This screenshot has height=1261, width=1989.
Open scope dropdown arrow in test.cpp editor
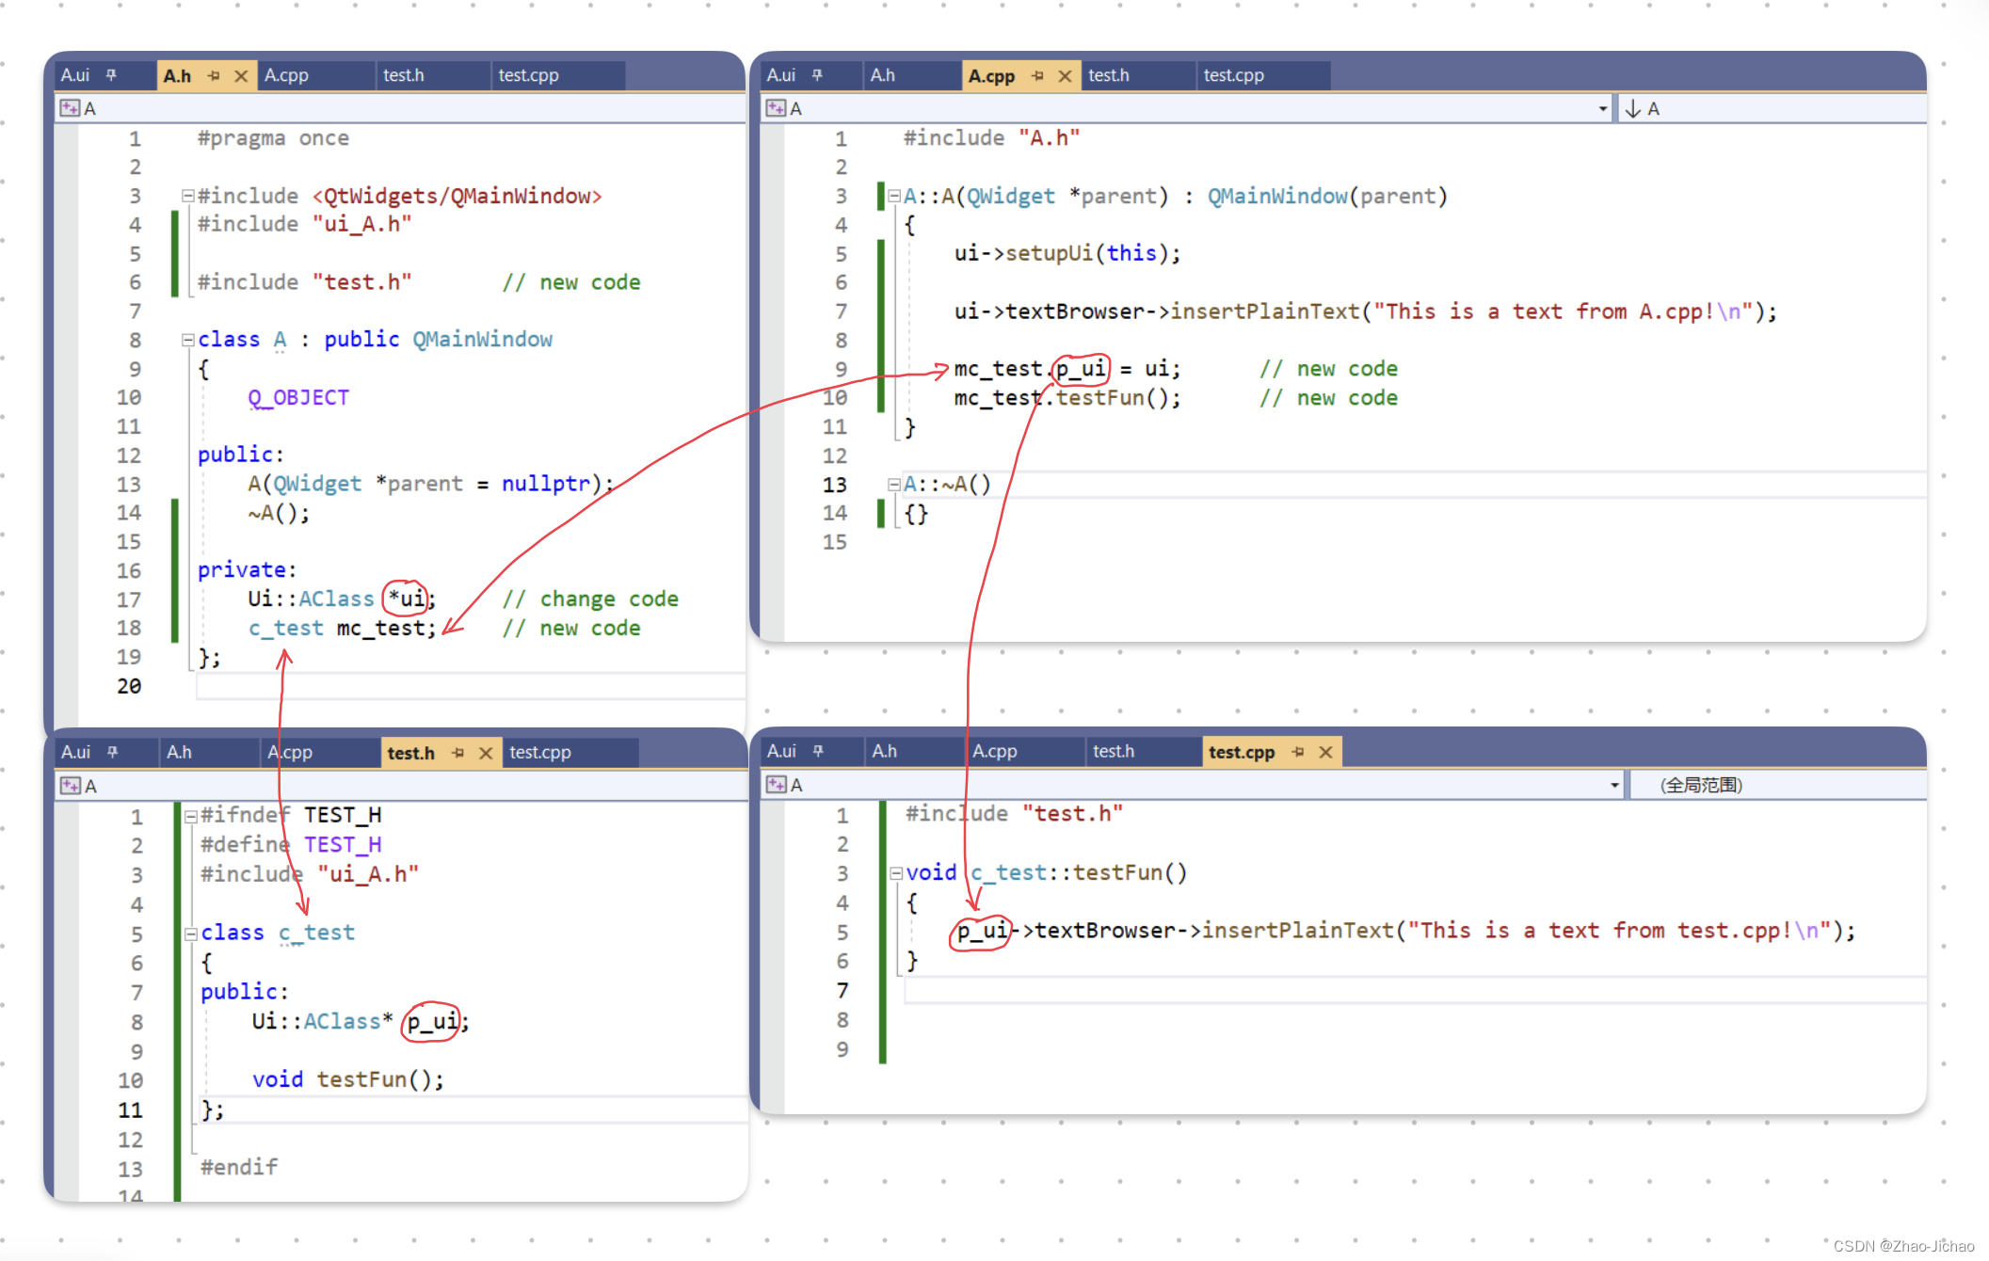(x=1614, y=785)
